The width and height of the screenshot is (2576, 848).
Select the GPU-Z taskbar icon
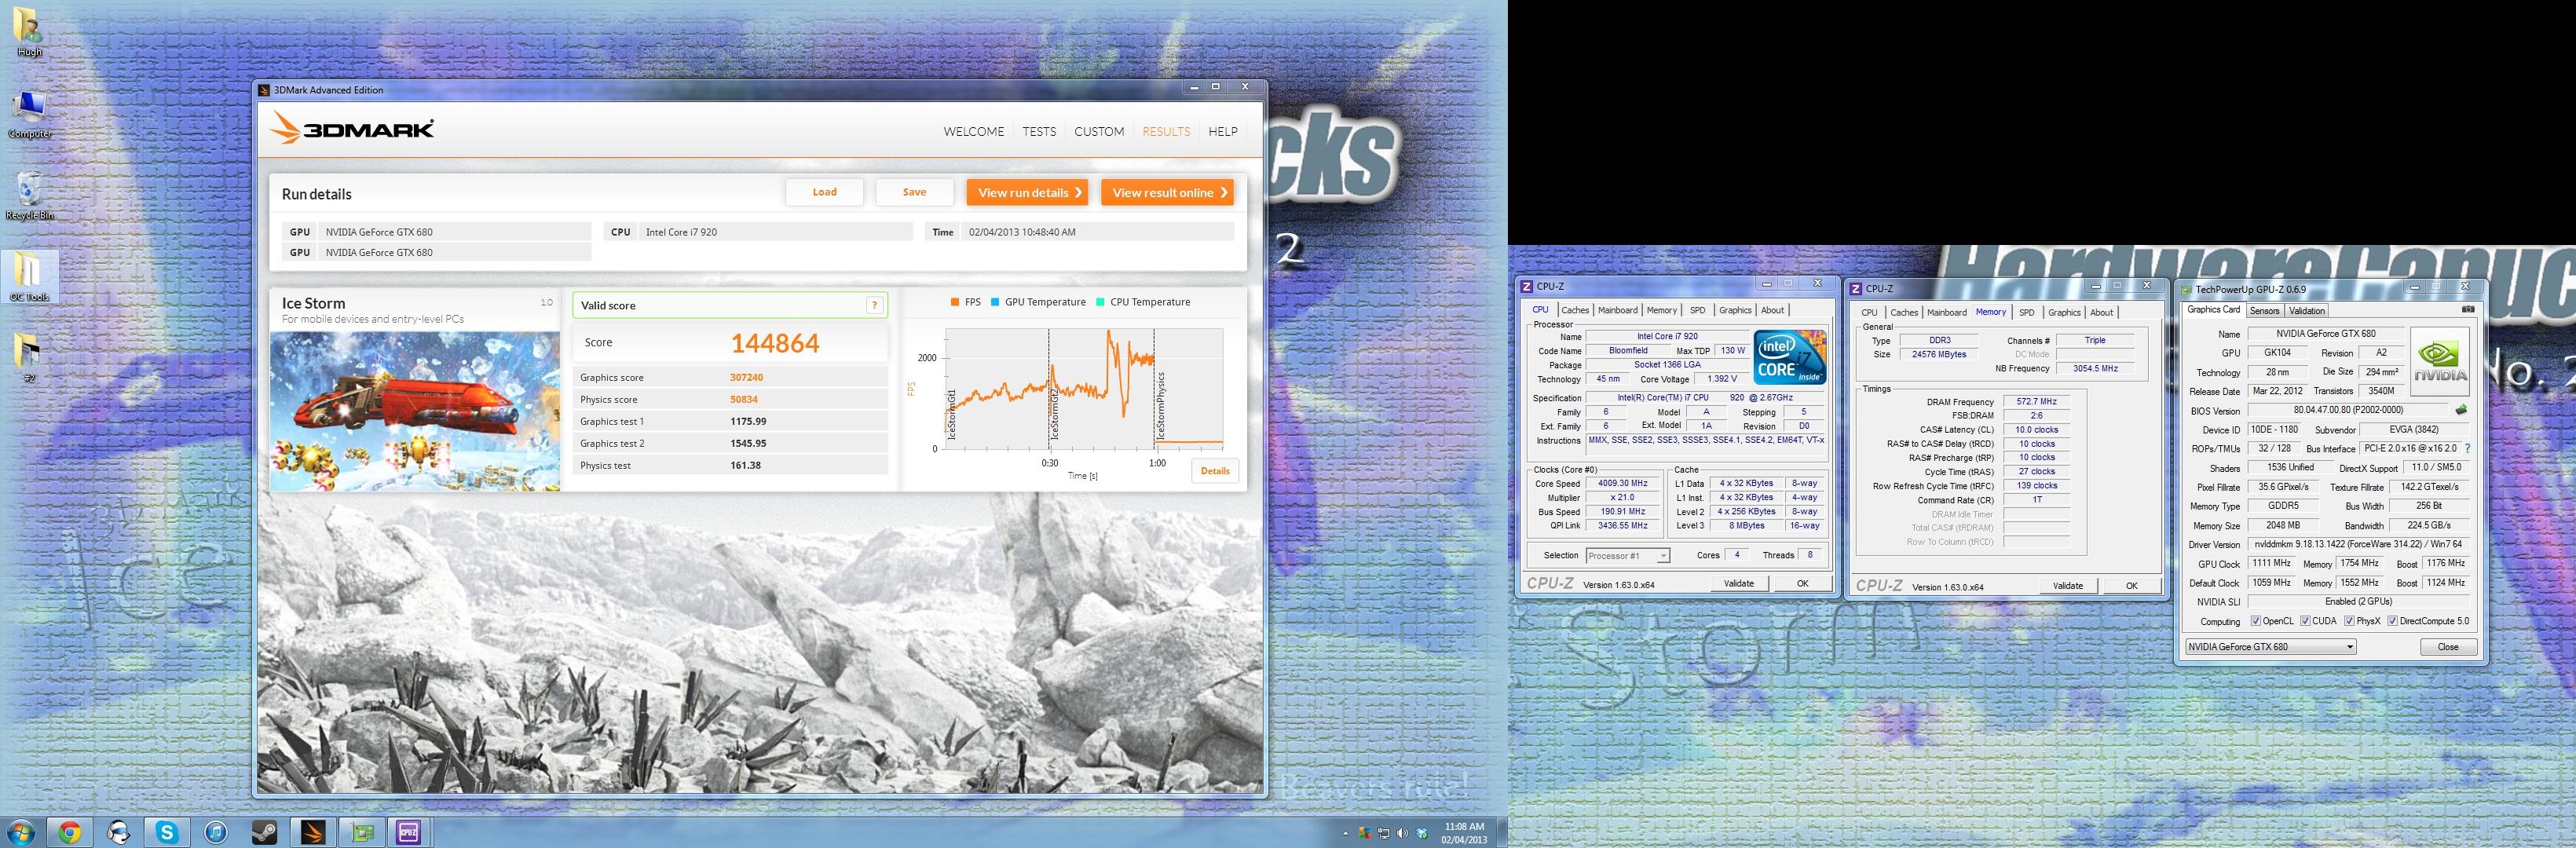362,832
